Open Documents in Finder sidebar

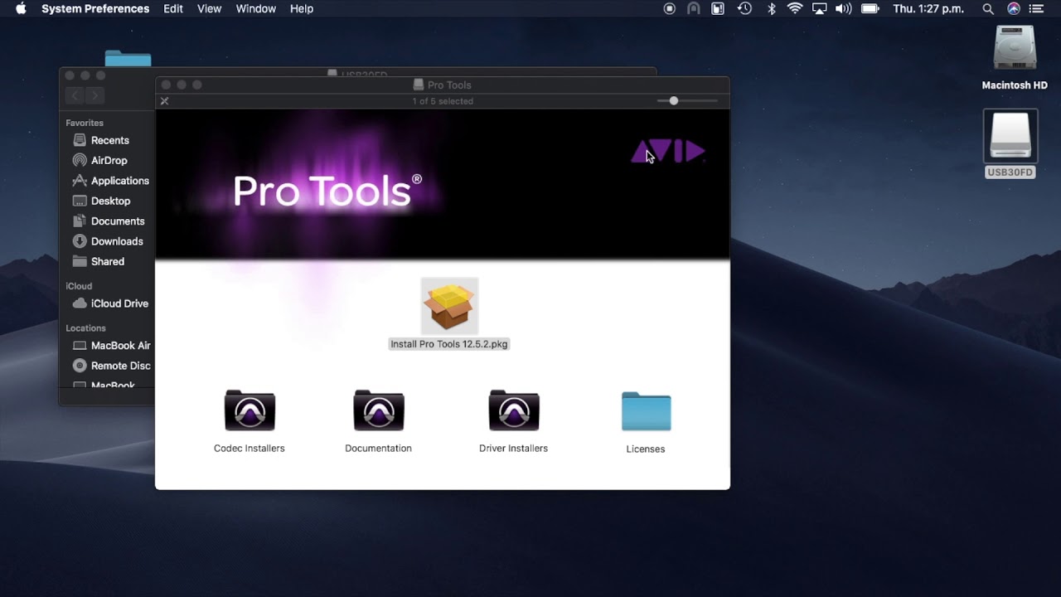click(109, 221)
